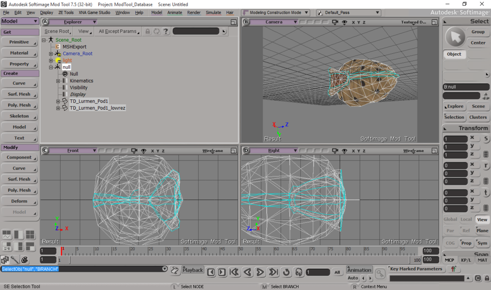Open the Modeling Construction Mode dropdown
Screen dimensions: 491x290
click(276, 12)
